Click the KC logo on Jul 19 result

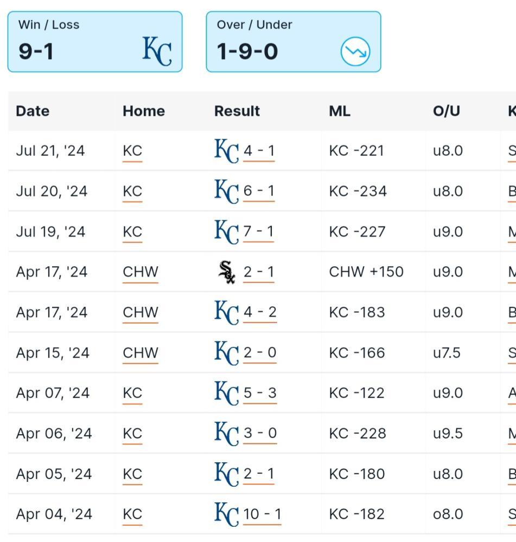click(227, 231)
